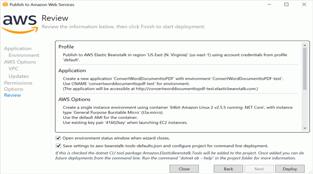
Task: Click the review panel vertical scrollbar thumb
Action: click(x=305, y=69)
